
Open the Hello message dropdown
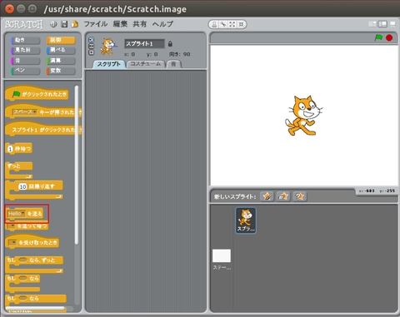coord(17,214)
